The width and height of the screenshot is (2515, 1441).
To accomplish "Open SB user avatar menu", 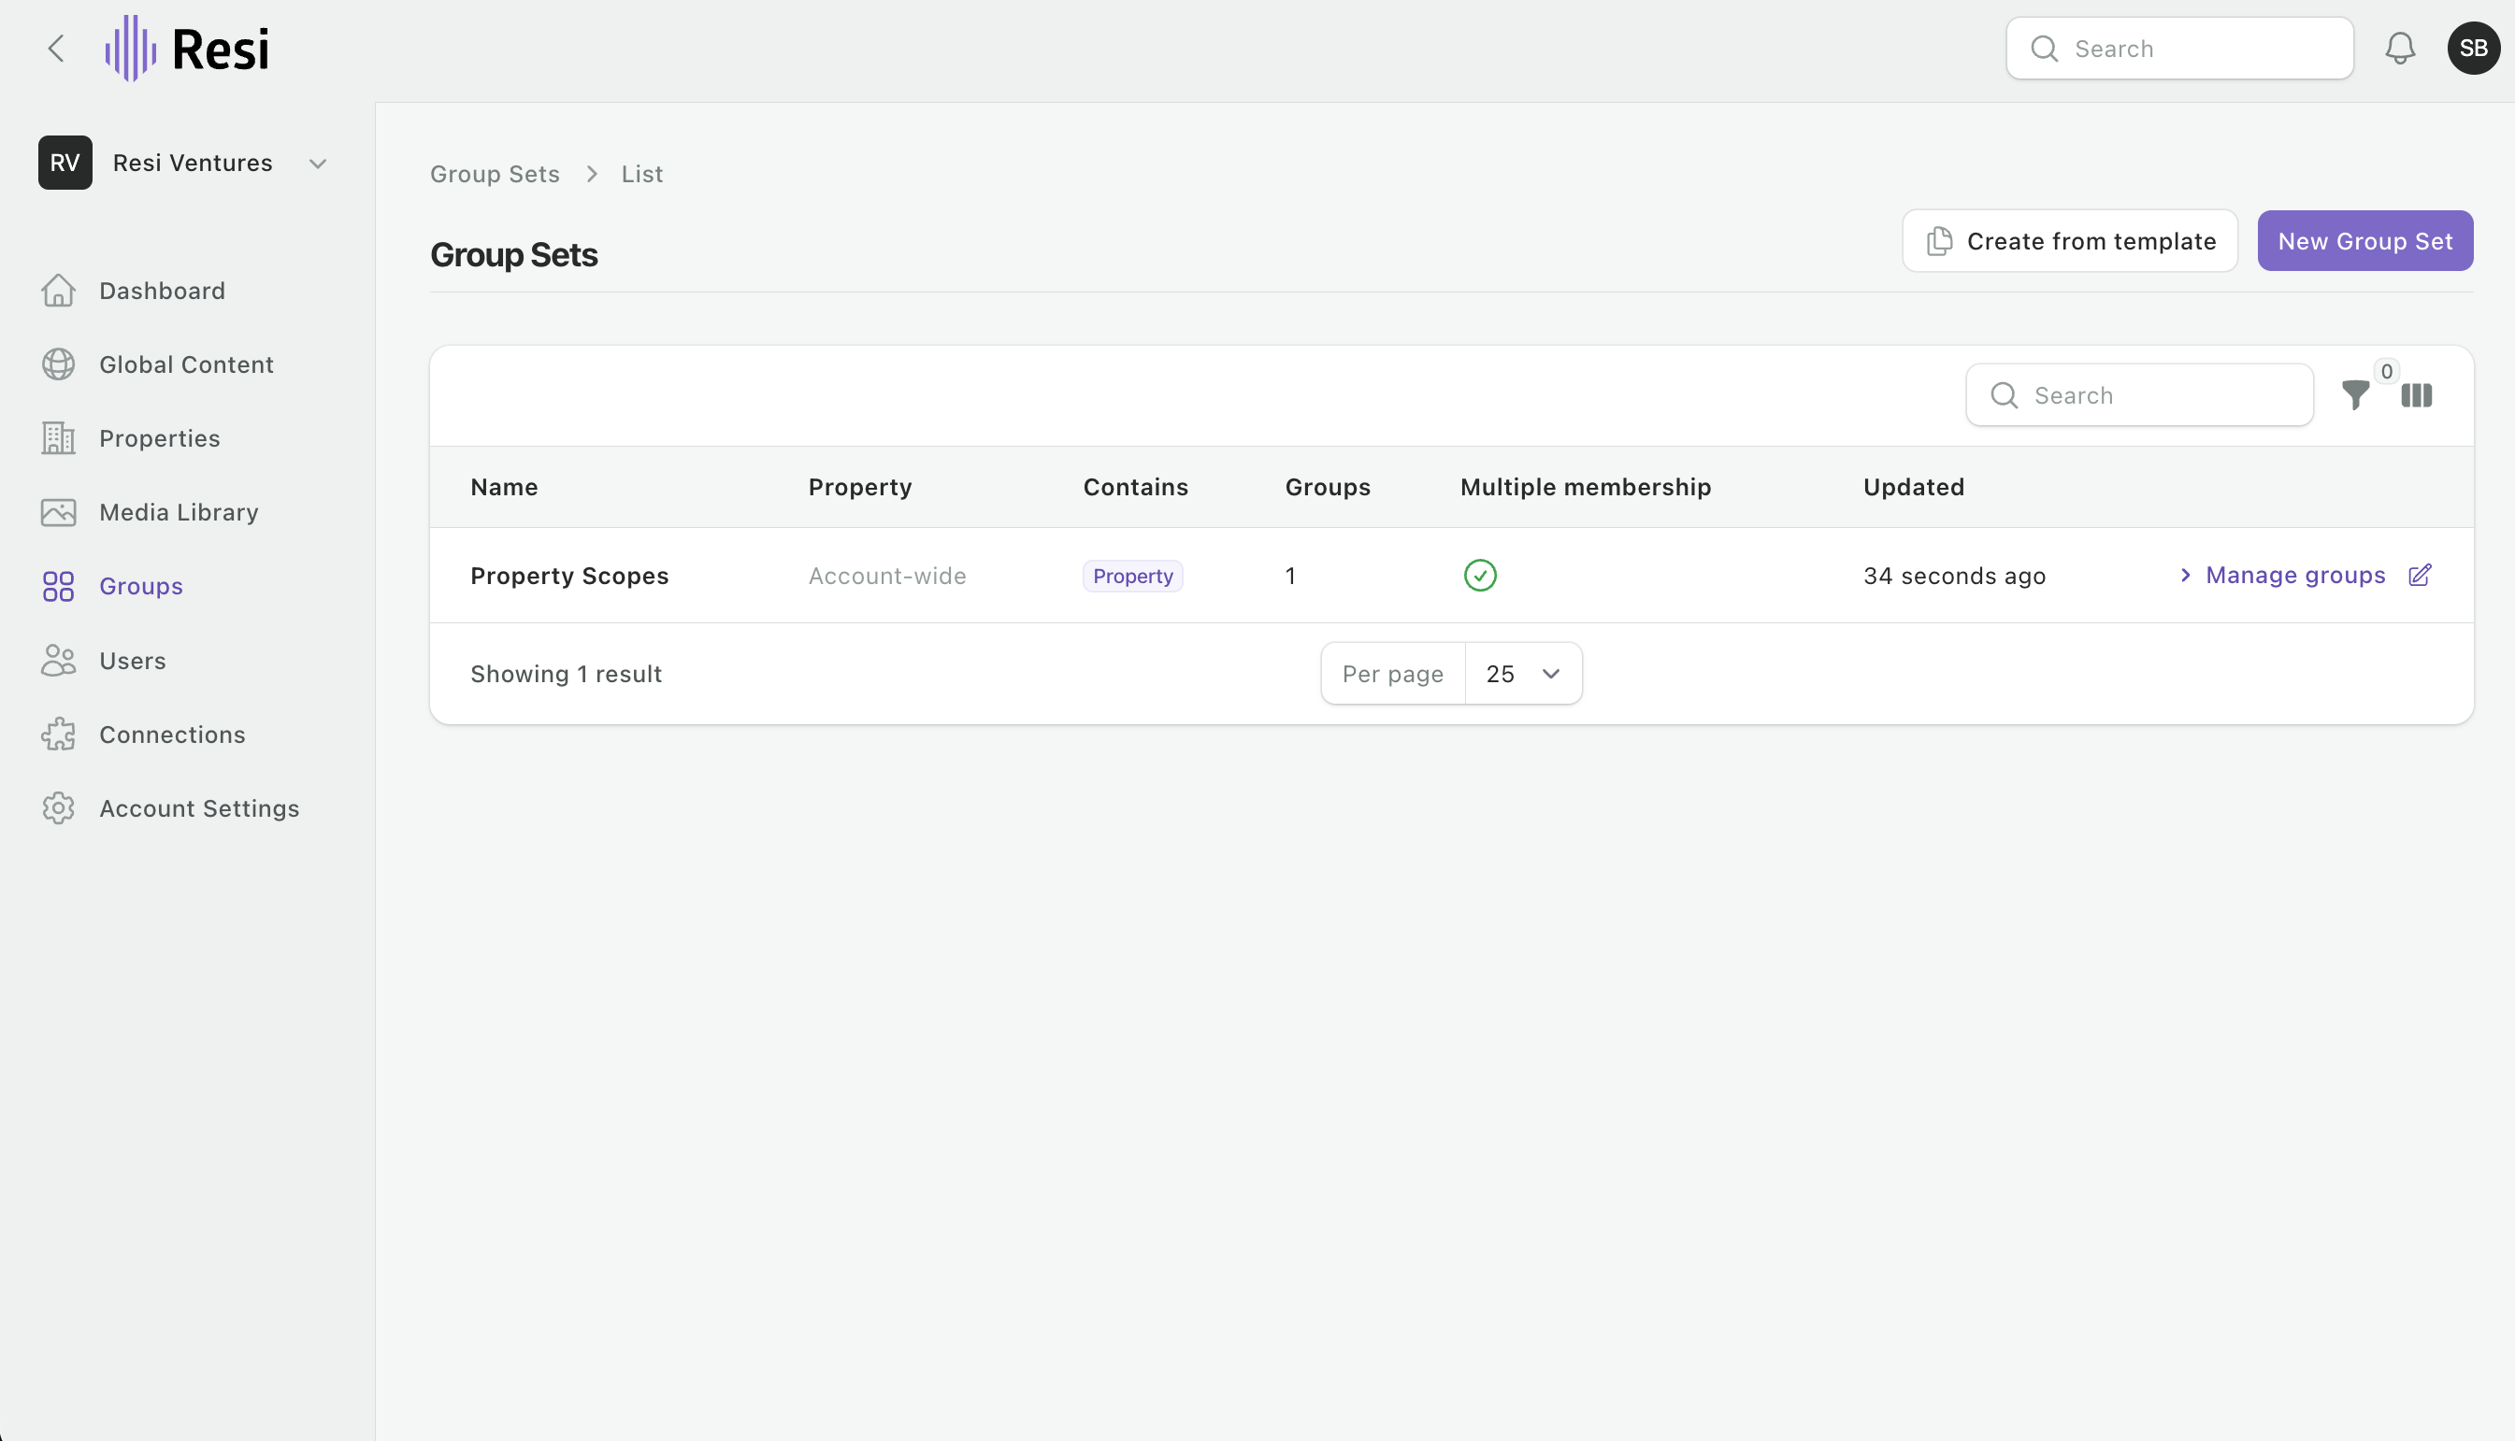I will pos(2474,49).
